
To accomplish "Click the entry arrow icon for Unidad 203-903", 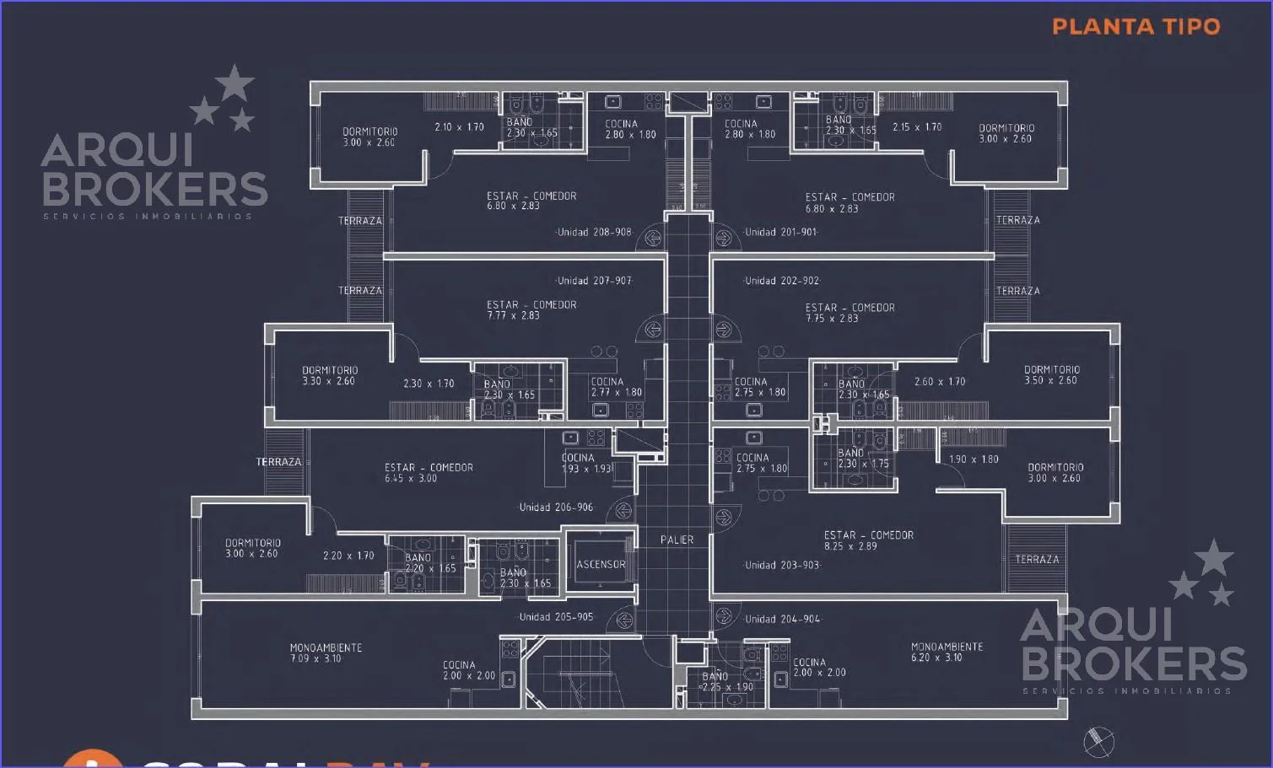I will pos(724,517).
